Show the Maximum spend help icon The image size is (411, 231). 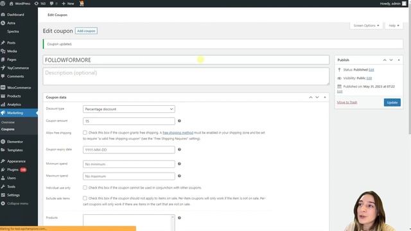(x=179, y=176)
